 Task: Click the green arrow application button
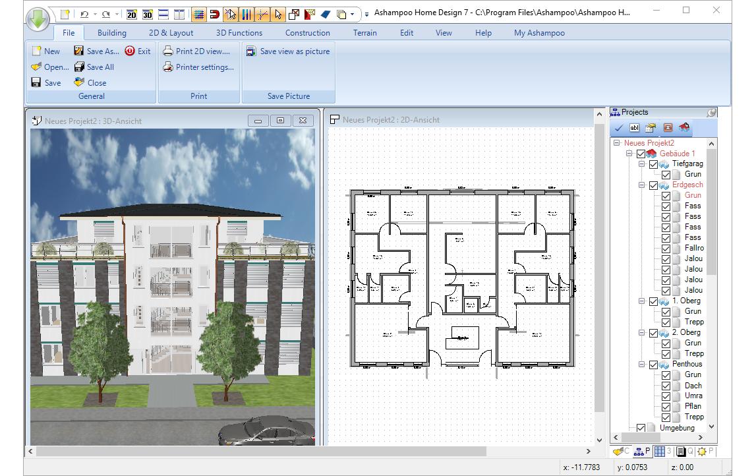(x=39, y=18)
